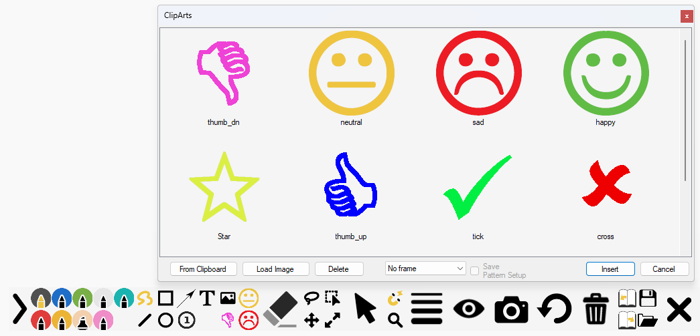Screen dimensions: 700x336
Task: Select the rectangle shape tool
Action: tap(165, 297)
